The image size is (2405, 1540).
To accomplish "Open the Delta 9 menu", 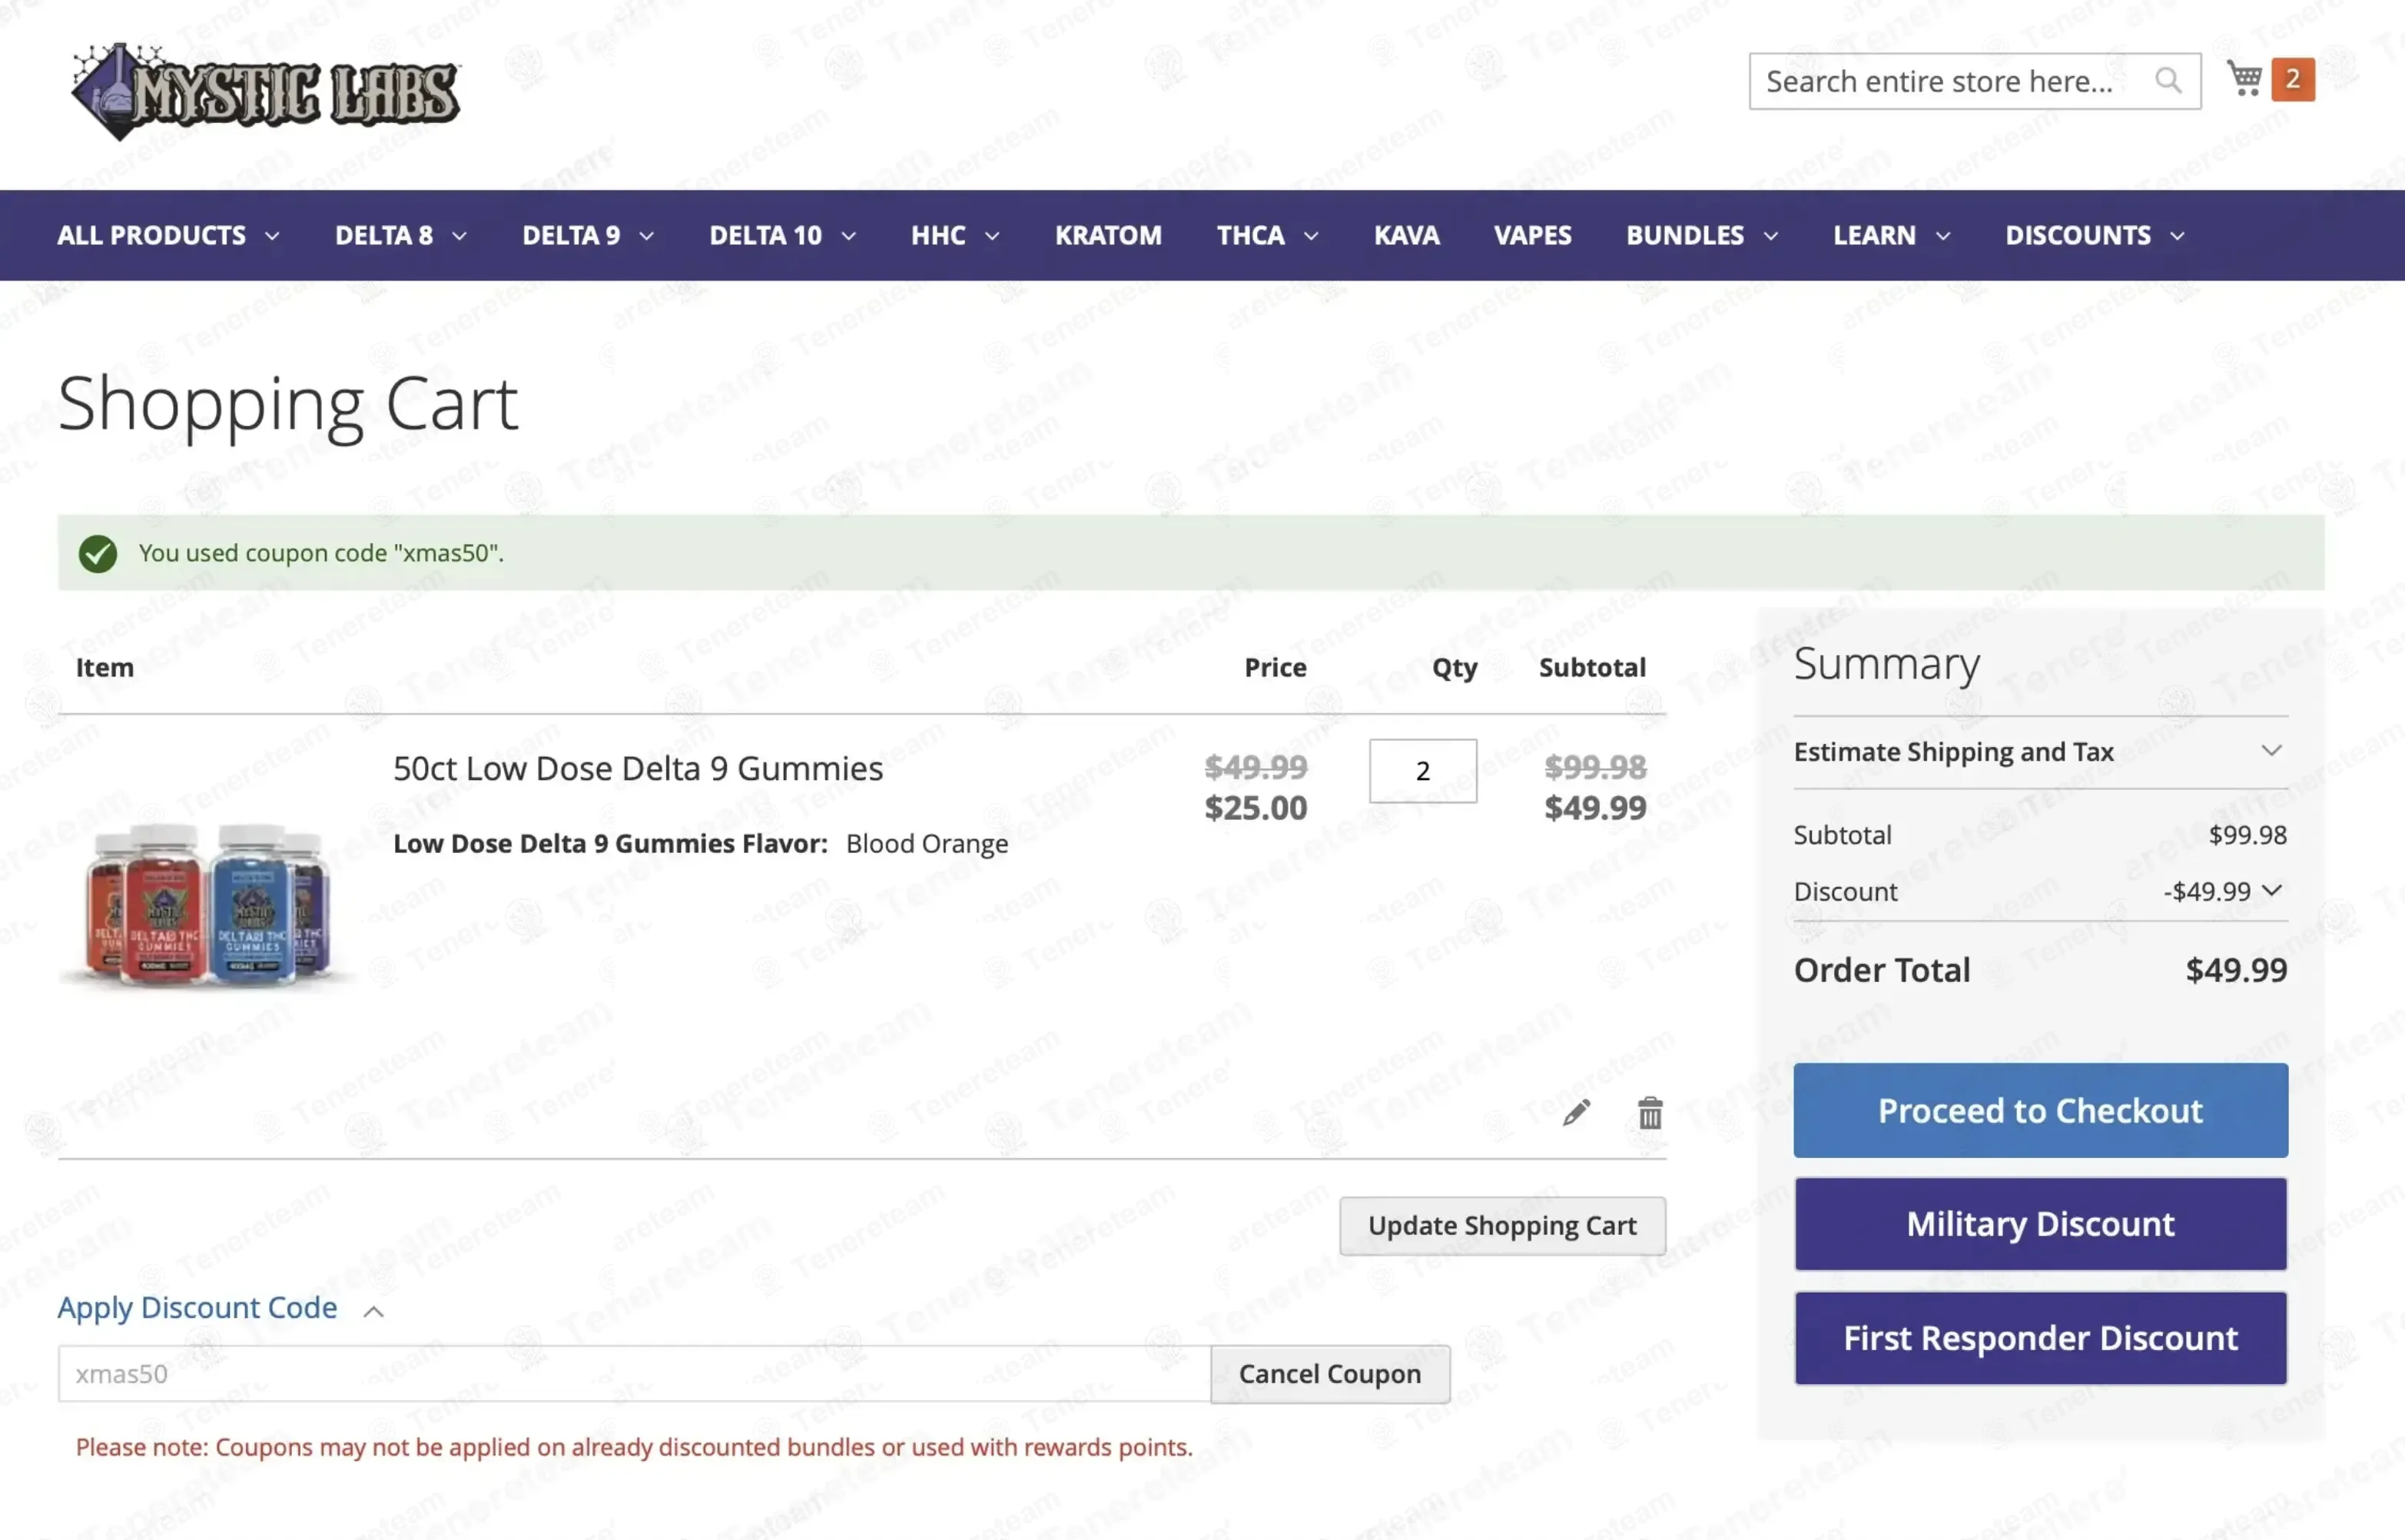I will (588, 235).
